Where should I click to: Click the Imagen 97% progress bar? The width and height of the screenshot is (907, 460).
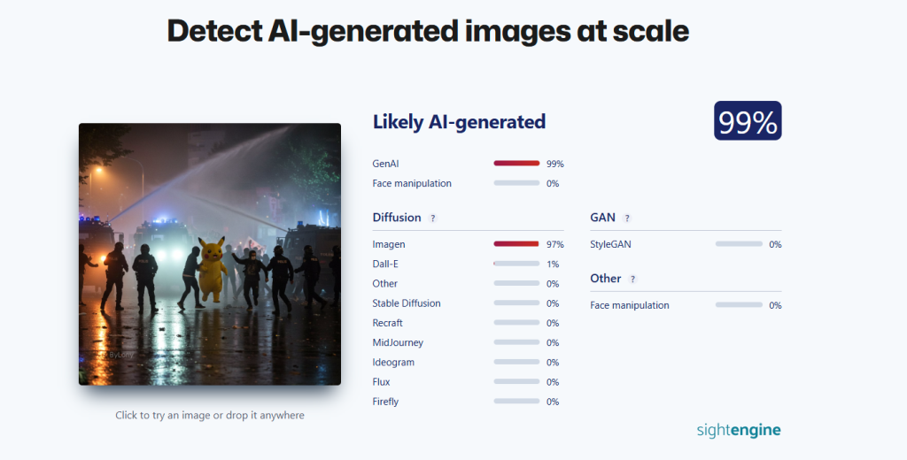pyautogui.click(x=516, y=244)
